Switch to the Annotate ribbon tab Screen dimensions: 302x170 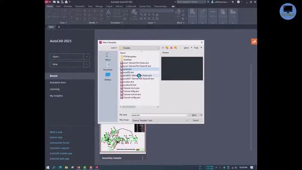point(68,6)
